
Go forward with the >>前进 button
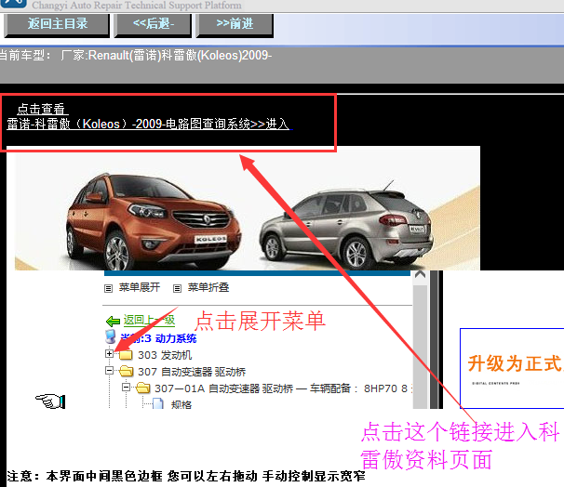(235, 25)
